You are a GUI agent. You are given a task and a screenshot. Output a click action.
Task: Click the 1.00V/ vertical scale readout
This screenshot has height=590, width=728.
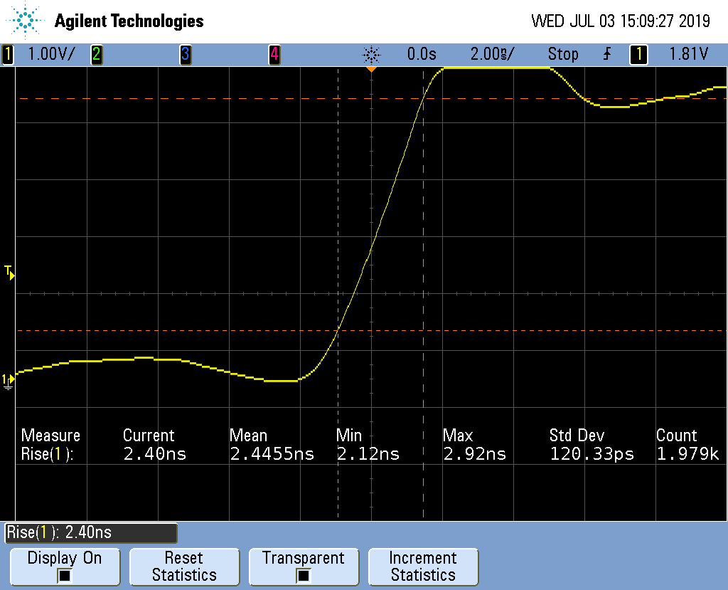click(x=50, y=54)
